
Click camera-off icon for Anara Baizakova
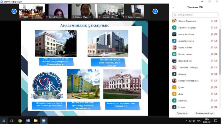[x=216, y=34]
